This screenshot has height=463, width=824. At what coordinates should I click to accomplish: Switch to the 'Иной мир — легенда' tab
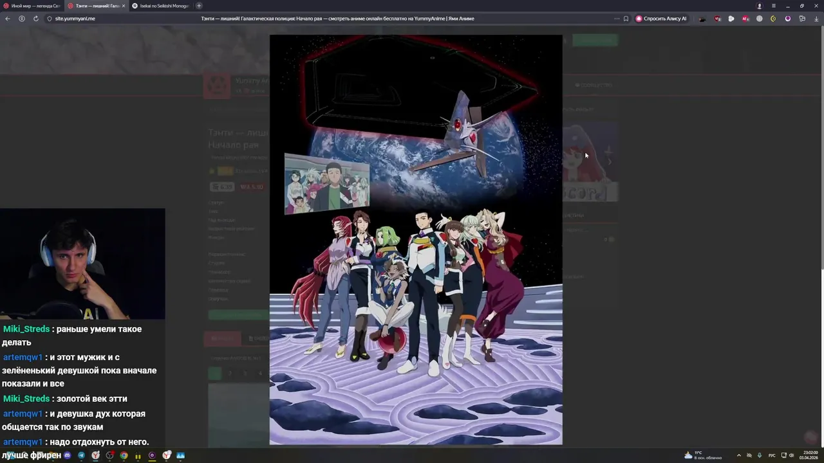[32, 6]
